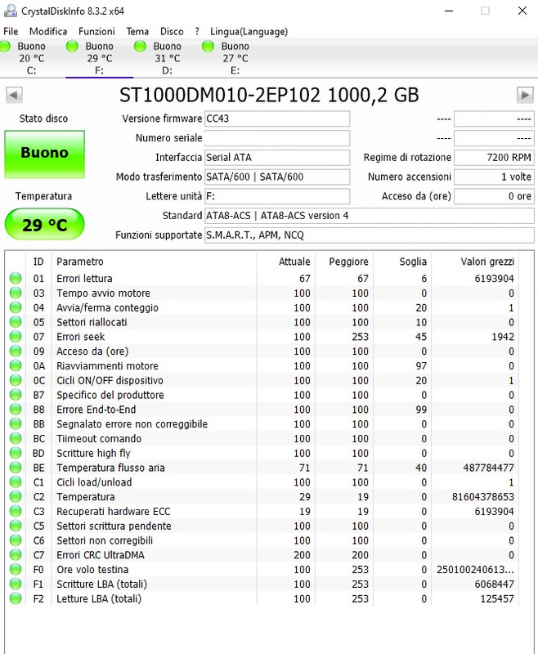Click the CrystalDiskInfo app icon in title bar
This screenshot has width=538, height=654.
tap(11, 11)
